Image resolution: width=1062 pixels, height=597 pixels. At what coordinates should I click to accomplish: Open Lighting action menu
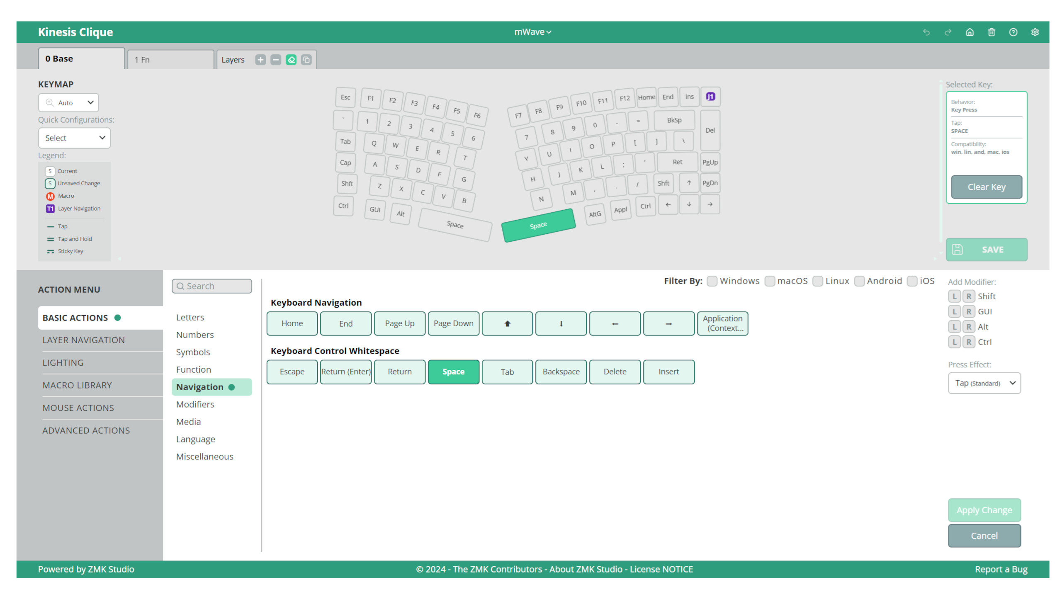63,363
